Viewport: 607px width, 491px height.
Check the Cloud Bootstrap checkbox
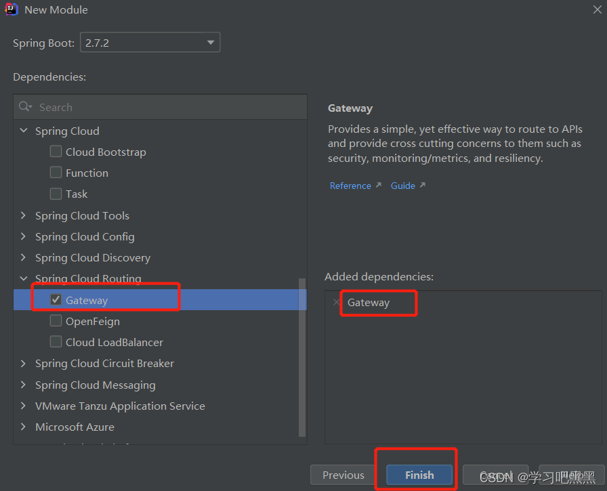[x=56, y=151]
